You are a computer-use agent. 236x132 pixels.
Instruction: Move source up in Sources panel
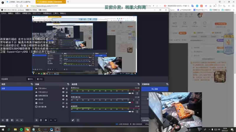[51, 120]
